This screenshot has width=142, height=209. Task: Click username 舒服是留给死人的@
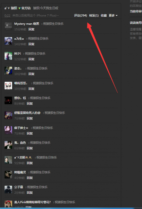pyautogui.click(x=27, y=113)
